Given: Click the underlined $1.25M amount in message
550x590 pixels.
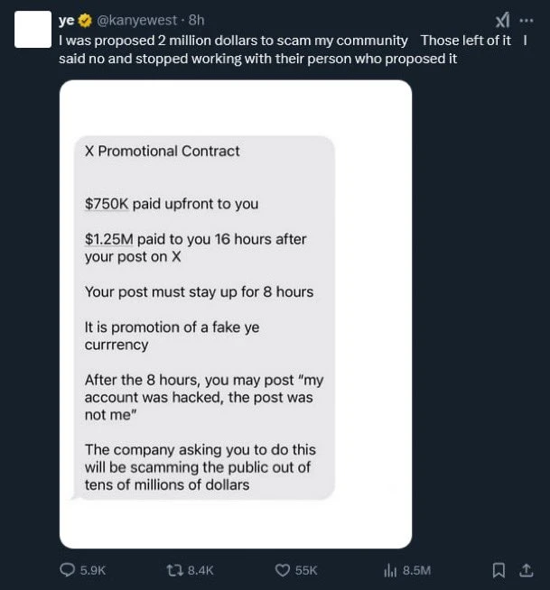Looking at the screenshot, I should point(109,239).
